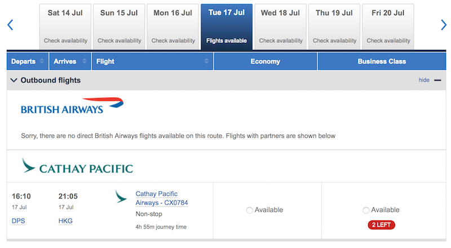Click the Cathay Pacific brand logo
The width and height of the screenshot is (451, 248).
77,166
